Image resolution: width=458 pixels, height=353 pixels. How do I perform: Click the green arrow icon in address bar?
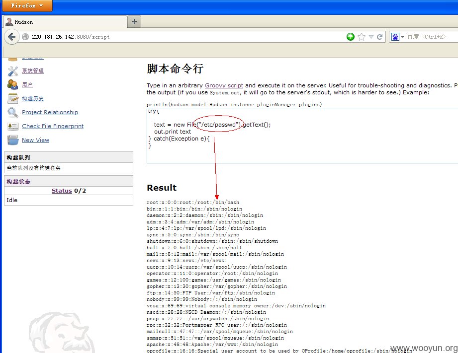pyautogui.click(x=350, y=37)
